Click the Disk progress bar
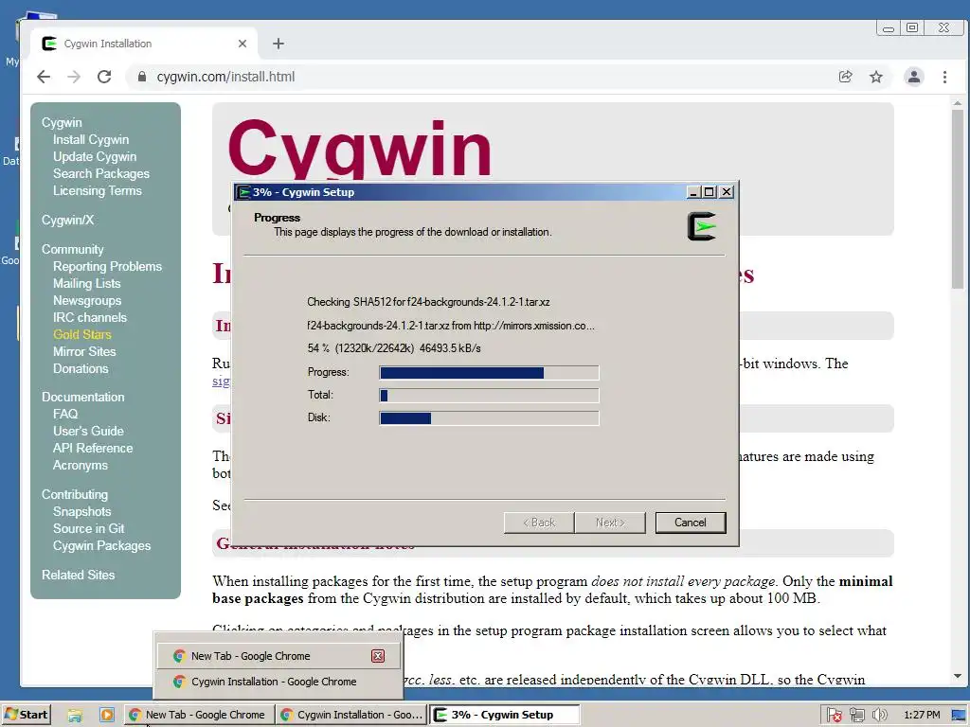This screenshot has height=727, width=970. coord(489,417)
